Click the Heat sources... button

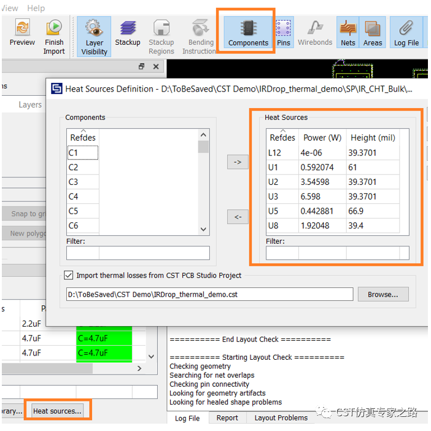tap(58, 411)
